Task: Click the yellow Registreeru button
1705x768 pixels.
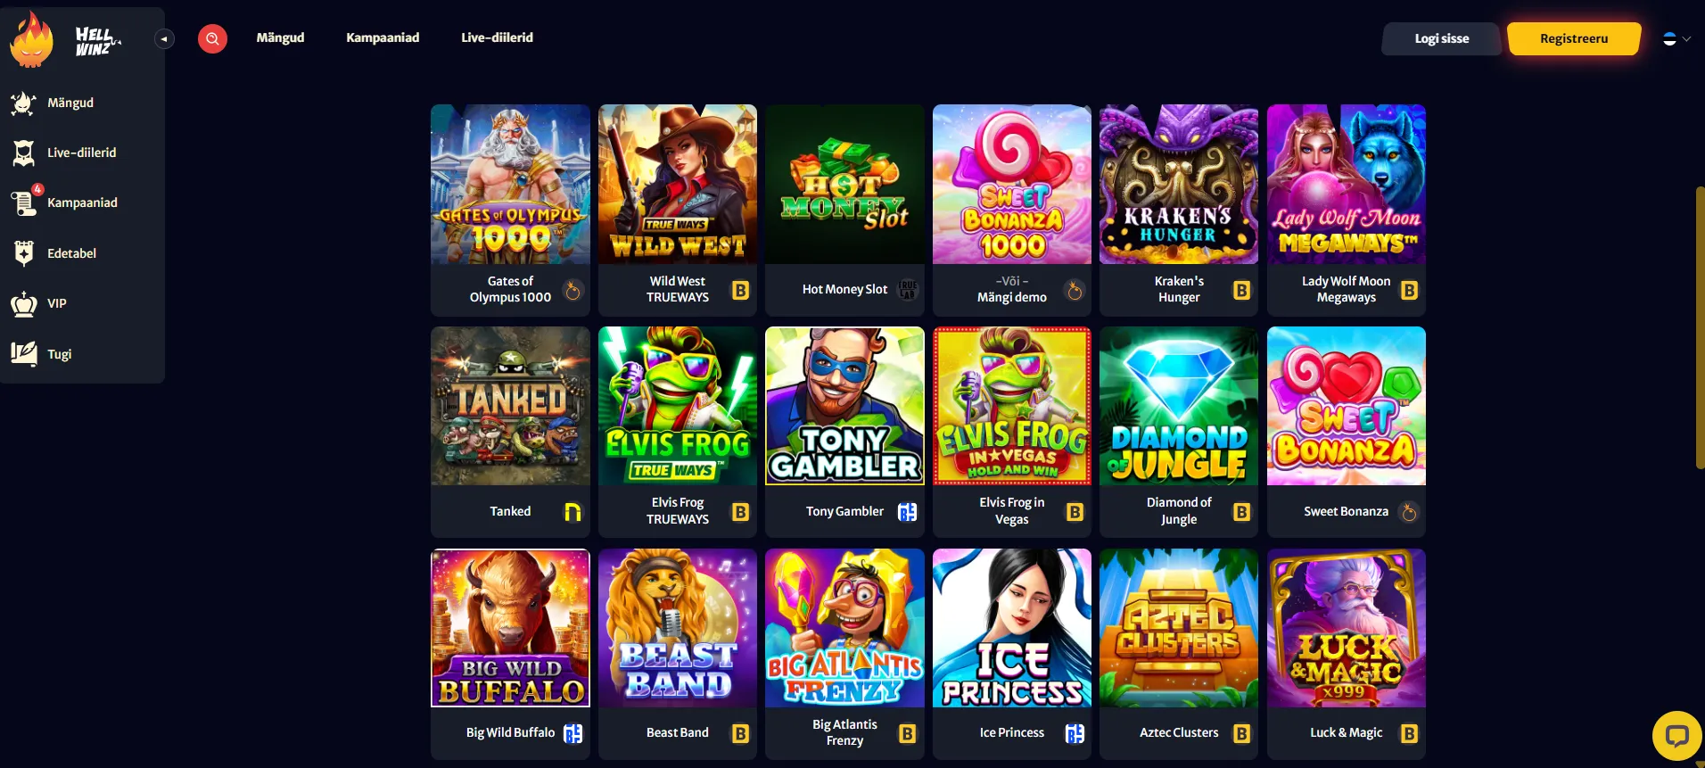Action: click(1574, 38)
